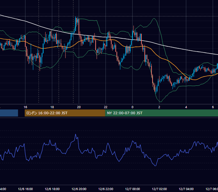The image size is (218, 192).
Task: Click the 20 hour label on upper axis
Action: [79, 107]
